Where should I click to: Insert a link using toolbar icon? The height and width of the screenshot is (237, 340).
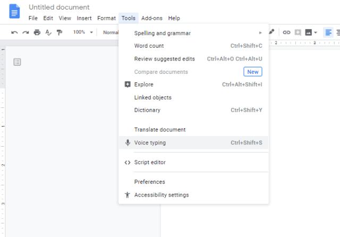point(286,32)
